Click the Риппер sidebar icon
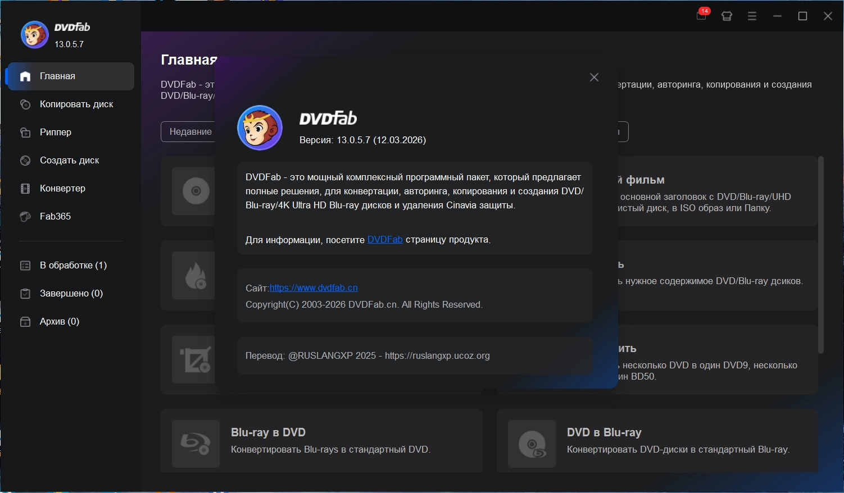844x493 pixels. (x=25, y=133)
